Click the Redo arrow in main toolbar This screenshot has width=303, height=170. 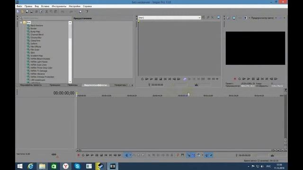(71, 11)
